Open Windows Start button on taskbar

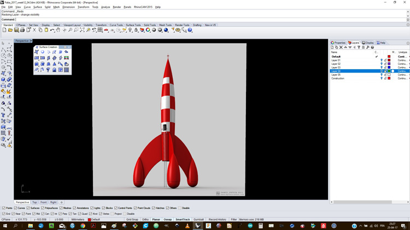(5, 226)
